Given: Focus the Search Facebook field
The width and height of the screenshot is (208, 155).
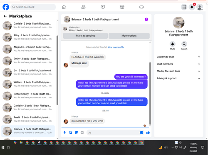Looking at the screenshot, I should click(x=33, y=7).
